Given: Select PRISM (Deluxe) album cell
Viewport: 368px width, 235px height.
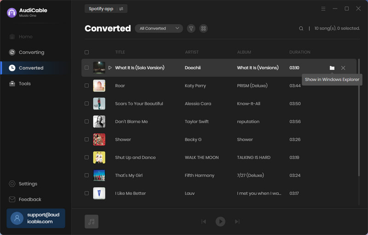Looking at the screenshot, I should [x=252, y=86].
